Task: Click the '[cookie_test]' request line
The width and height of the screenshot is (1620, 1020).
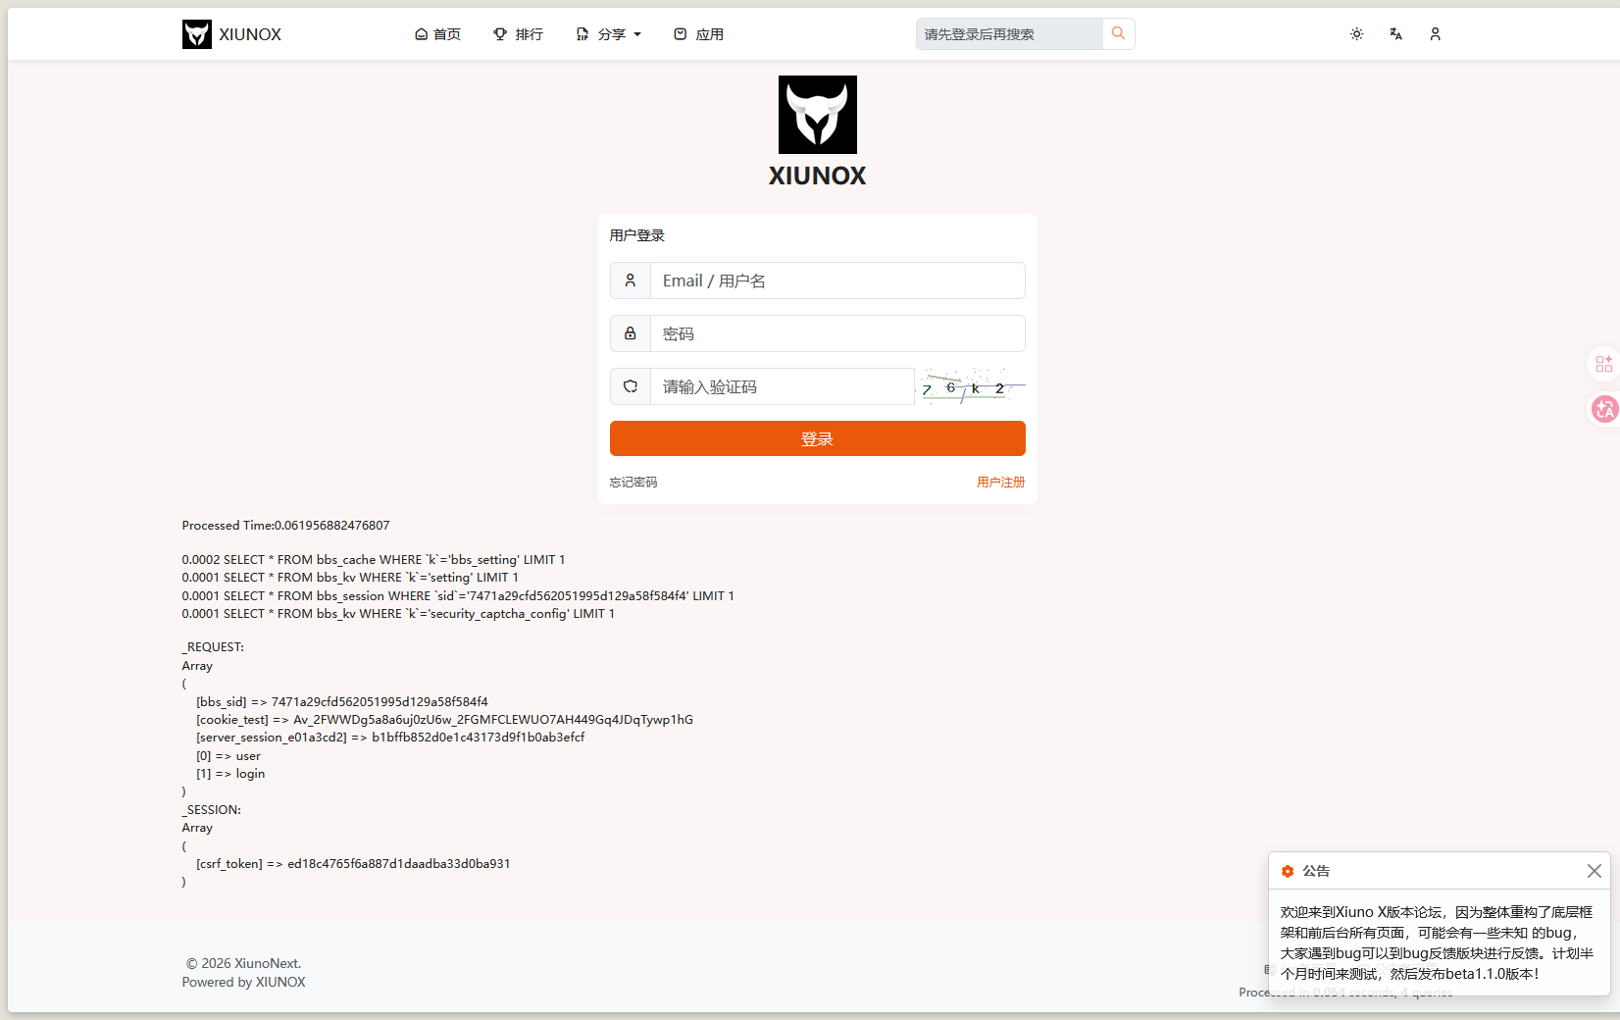Action: coord(444,720)
